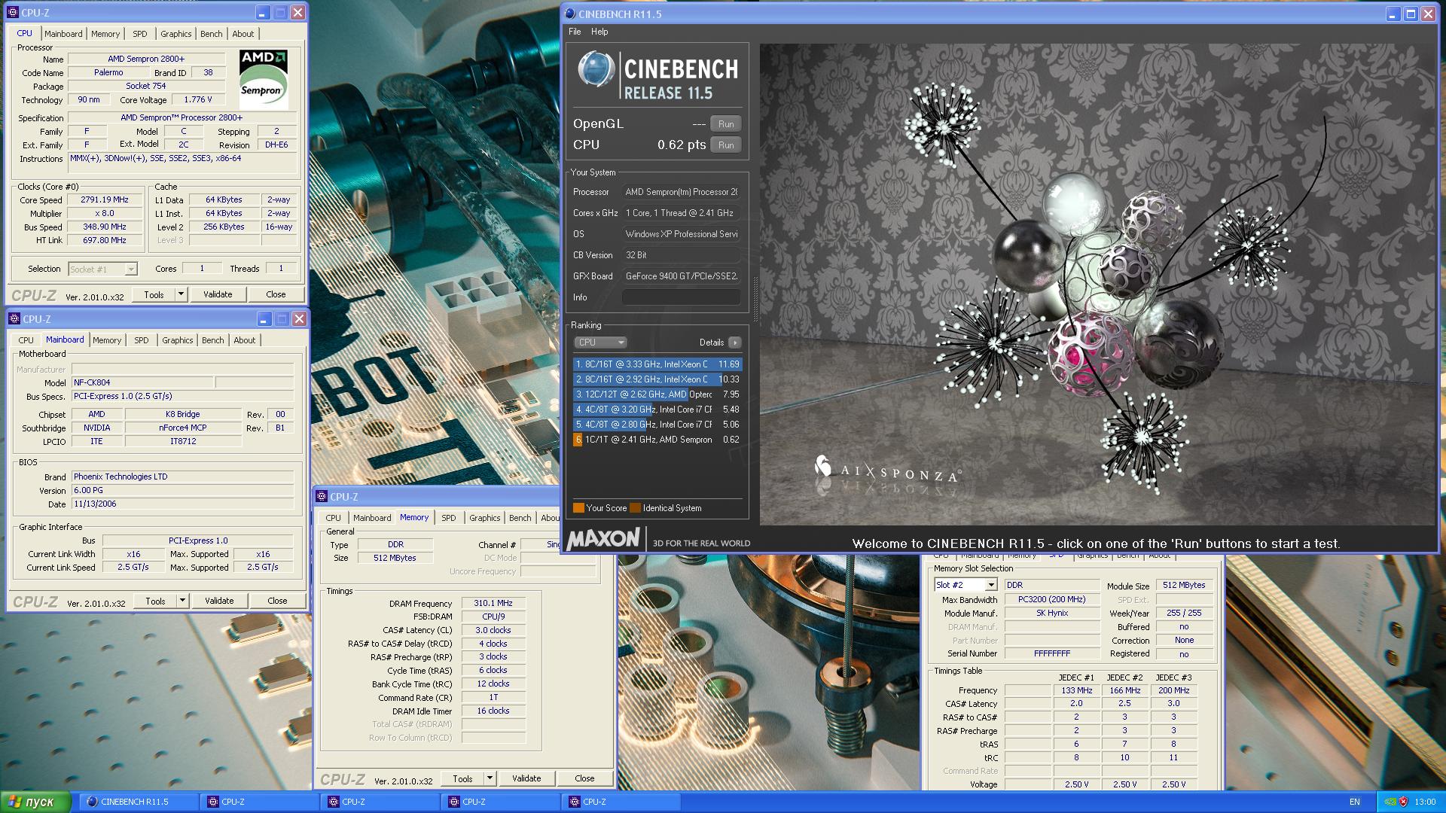This screenshot has width=1446, height=813.
Task: Open the Details arrow in Ranking
Action: (735, 343)
